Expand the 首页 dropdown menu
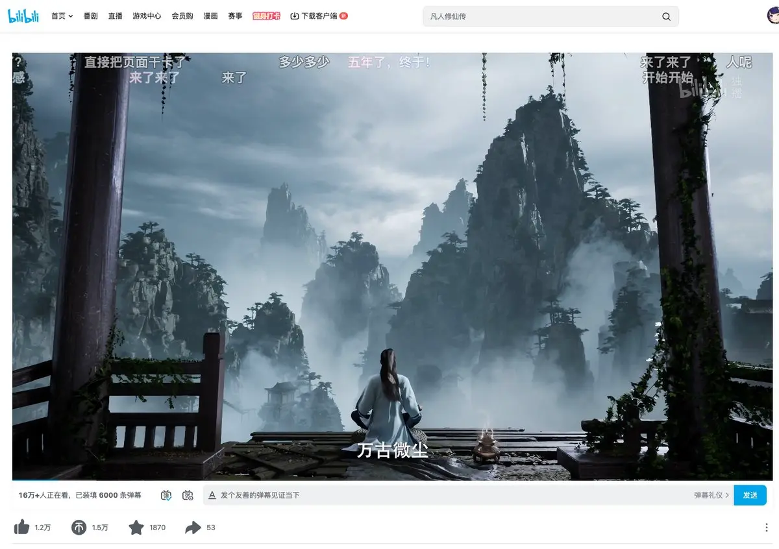Image resolution: width=779 pixels, height=549 pixels. click(62, 16)
